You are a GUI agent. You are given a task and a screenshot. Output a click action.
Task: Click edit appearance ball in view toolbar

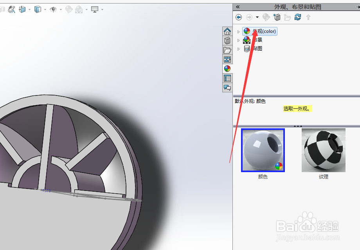point(69,9)
